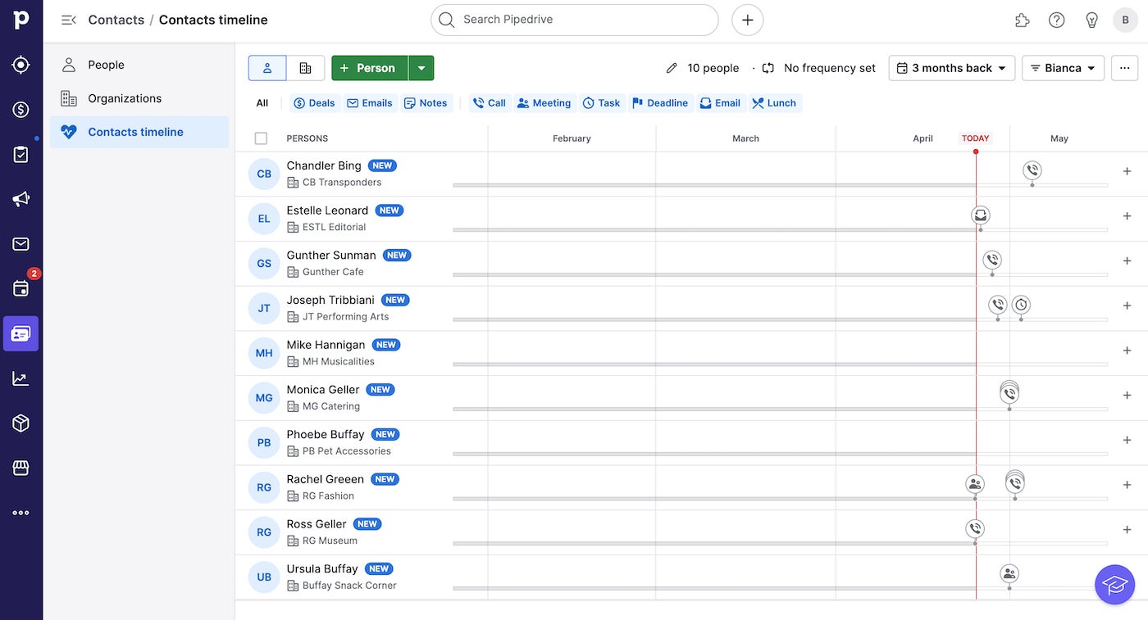Toggle the Call activity filter

tap(490, 103)
